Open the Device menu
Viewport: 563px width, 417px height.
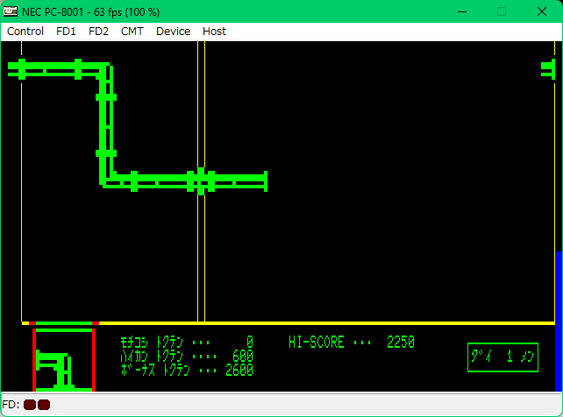173,32
